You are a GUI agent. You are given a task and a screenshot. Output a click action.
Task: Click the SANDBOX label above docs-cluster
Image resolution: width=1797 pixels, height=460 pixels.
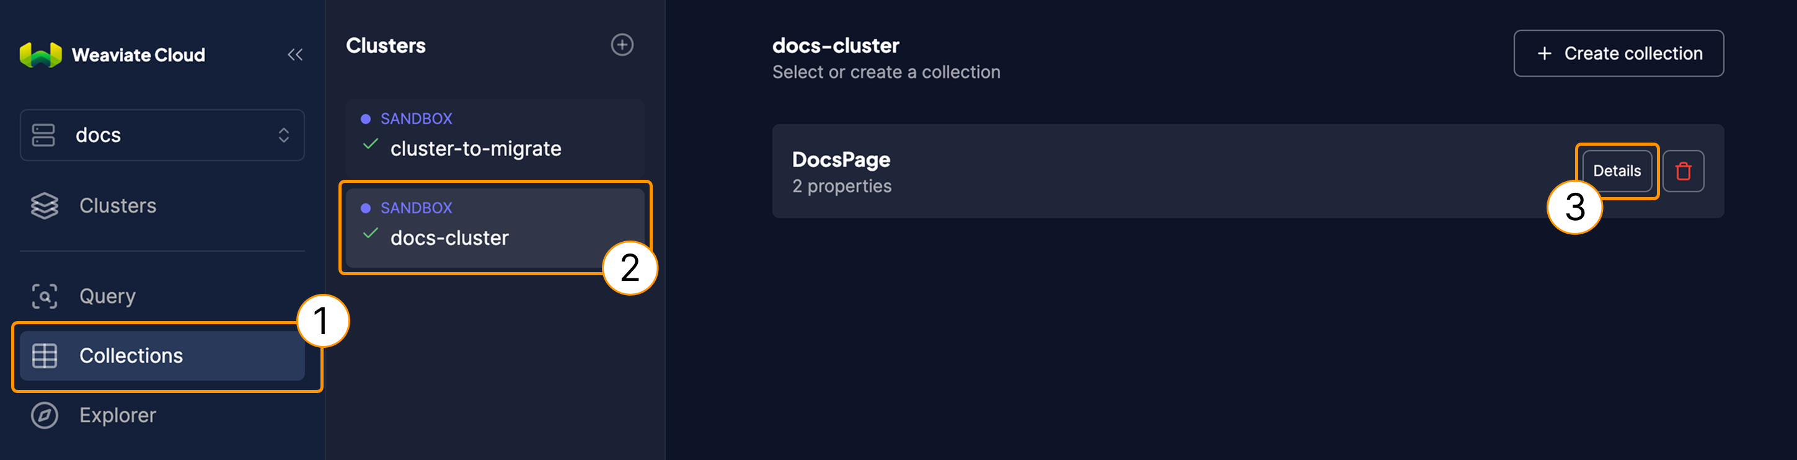click(417, 208)
